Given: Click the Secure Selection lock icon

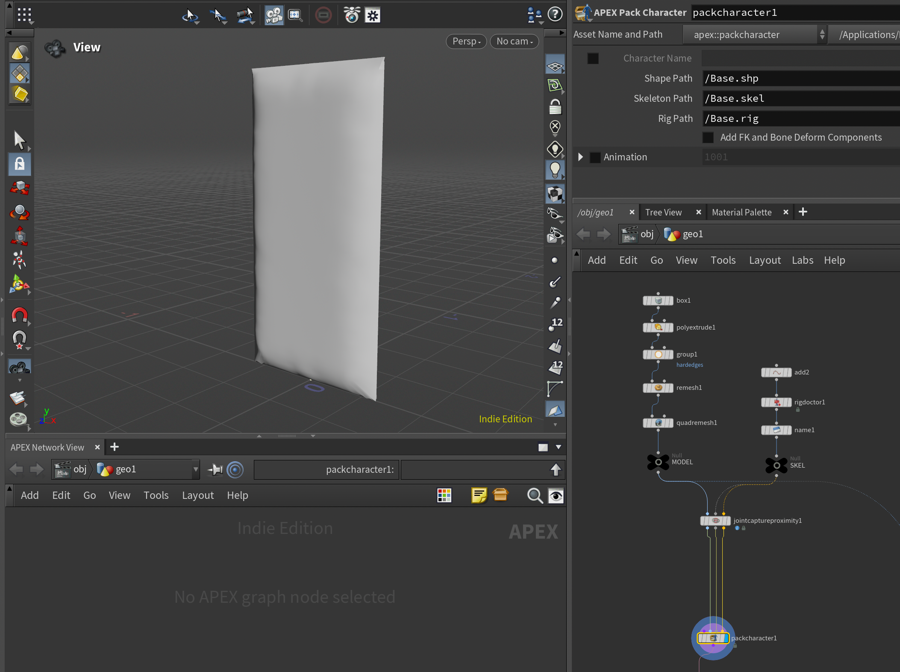Looking at the screenshot, I should click(x=19, y=164).
